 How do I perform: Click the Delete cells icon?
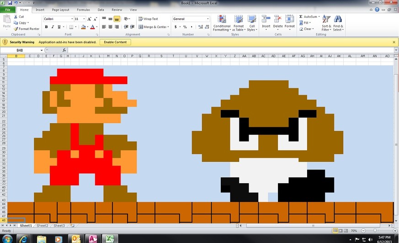pos(277,19)
